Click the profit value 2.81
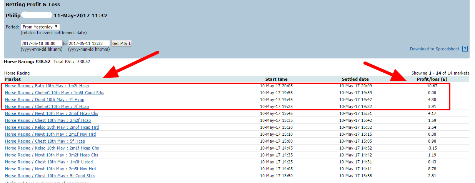This screenshot has width=475, height=183. click(x=432, y=176)
